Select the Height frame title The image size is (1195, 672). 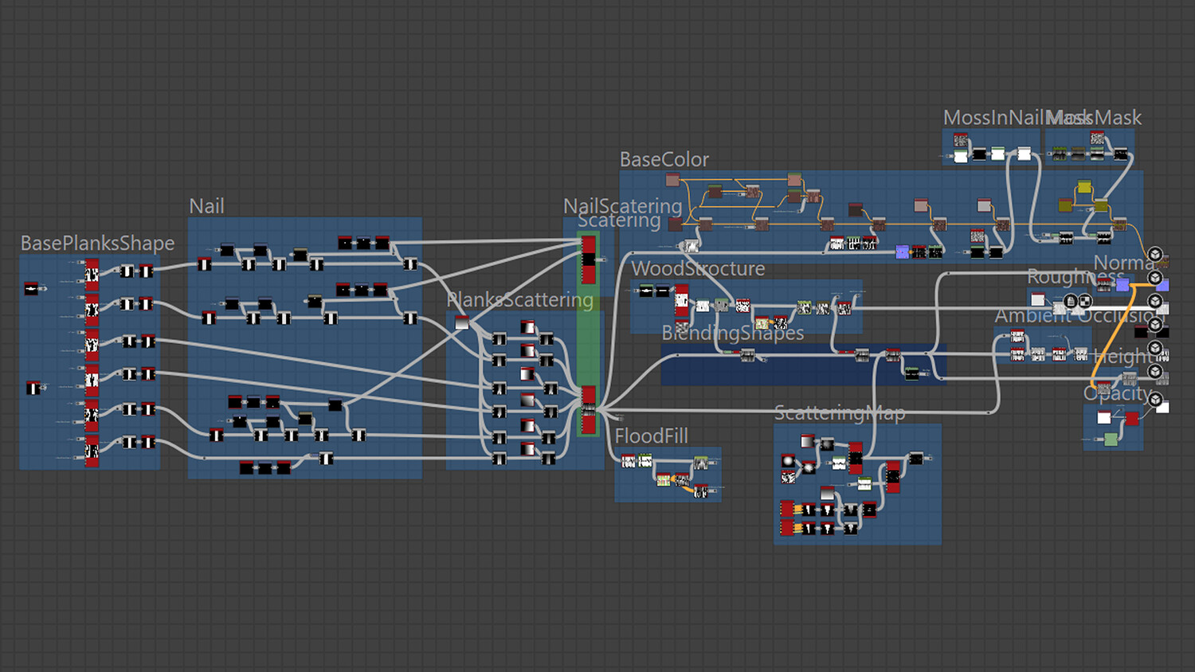tap(1123, 357)
